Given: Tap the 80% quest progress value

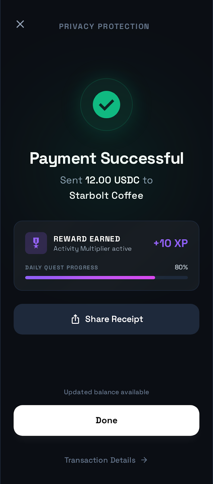Looking at the screenshot, I should [181, 267].
